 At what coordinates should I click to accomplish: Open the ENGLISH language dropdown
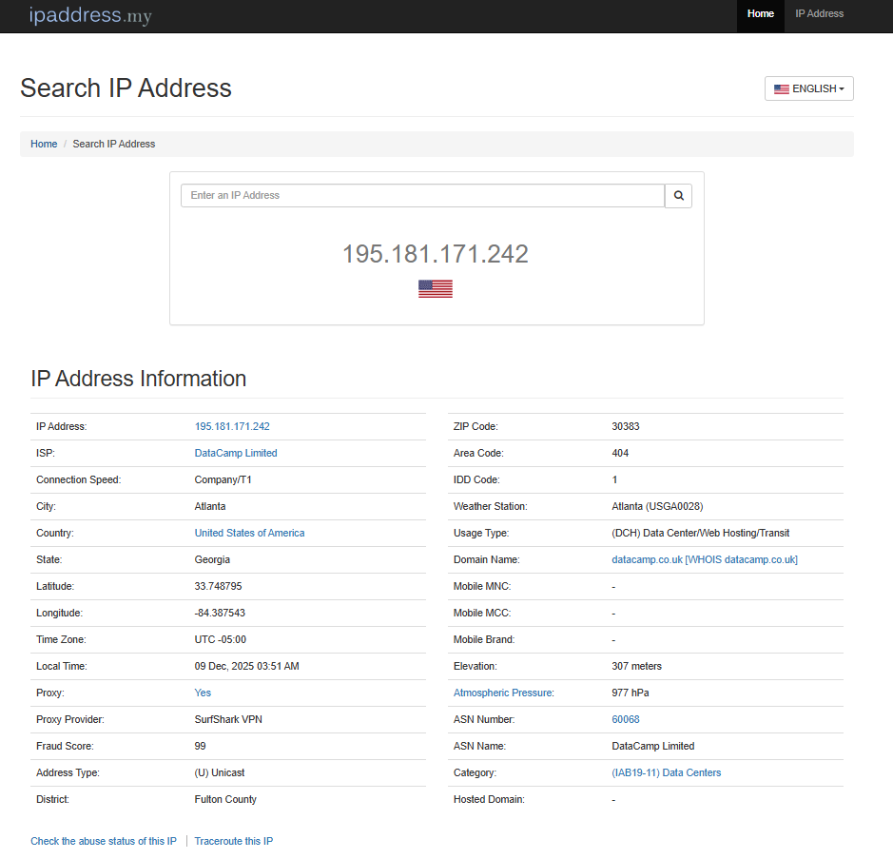(809, 88)
